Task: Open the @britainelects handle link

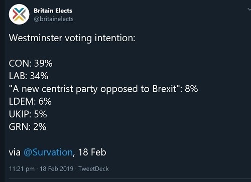Action: [x=54, y=19]
